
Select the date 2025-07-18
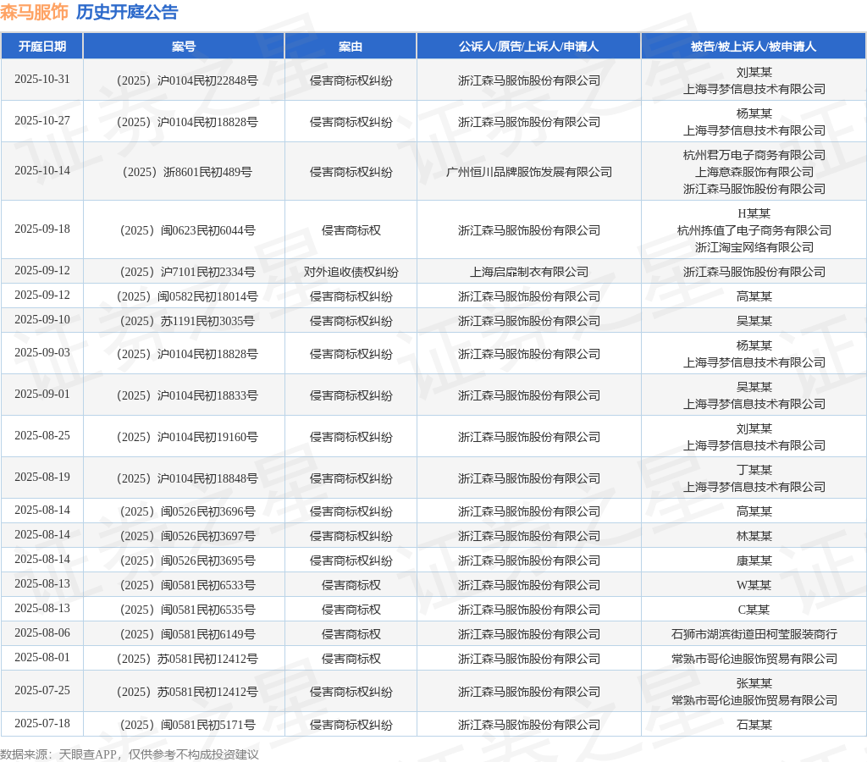click(42, 723)
